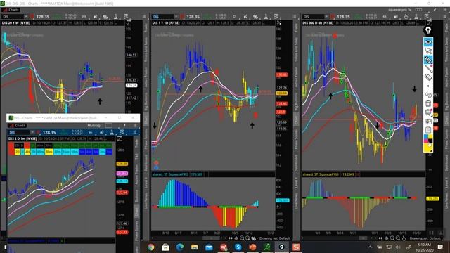Open Chrome from the taskbar
This screenshot has width=450, height=253.
point(151,247)
